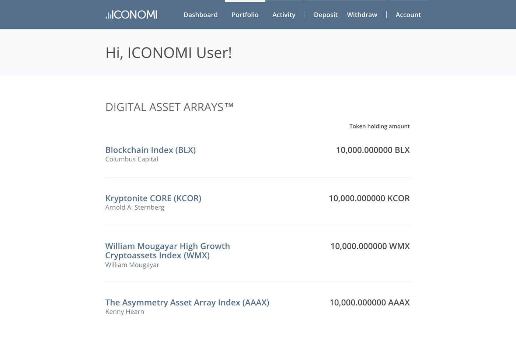Select the 10,000.000000 AAAX amount
The width and height of the screenshot is (516, 339).
point(370,303)
